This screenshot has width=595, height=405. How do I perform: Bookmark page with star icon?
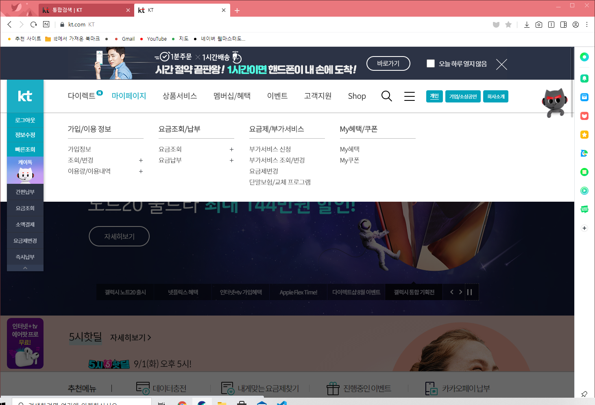coord(508,24)
